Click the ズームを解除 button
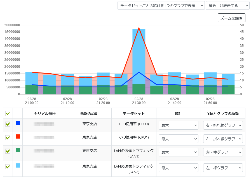Image resolution: width=251 pixels, height=179 pixels. (x=231, y=18)
